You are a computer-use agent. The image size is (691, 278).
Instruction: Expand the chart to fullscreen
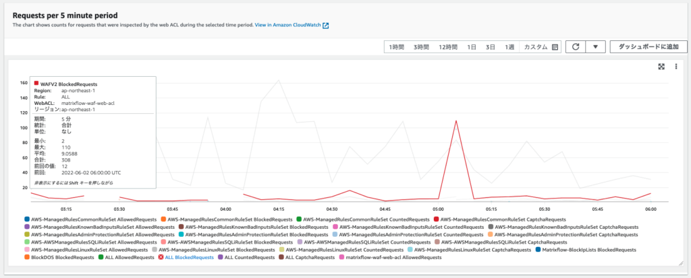tap(661, 67)
